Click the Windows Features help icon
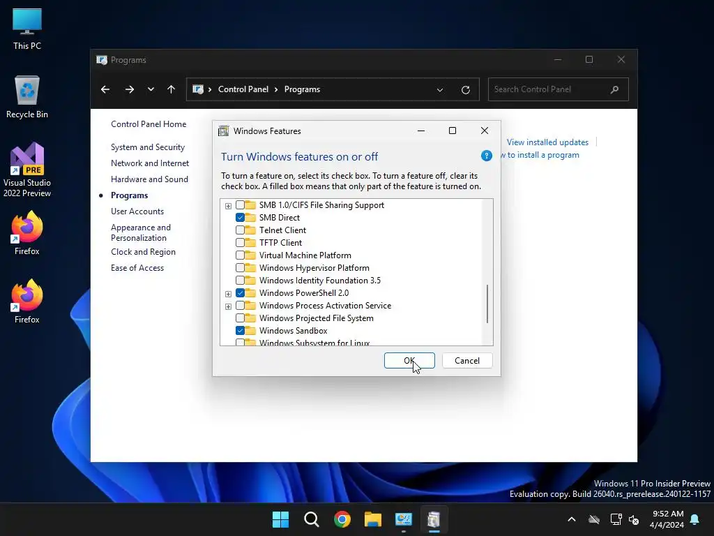Viewport: 714px width, 536px height. point(486,156)
